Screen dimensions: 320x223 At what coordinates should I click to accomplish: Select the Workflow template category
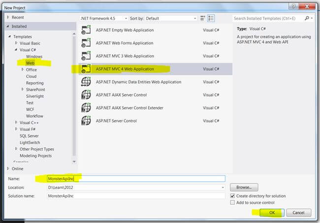pos(34,116)
